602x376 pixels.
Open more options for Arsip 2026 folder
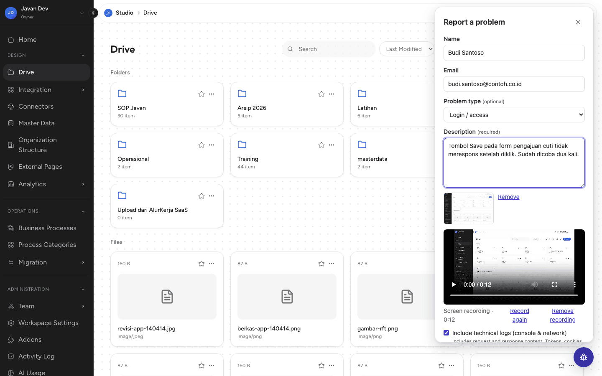332,94
